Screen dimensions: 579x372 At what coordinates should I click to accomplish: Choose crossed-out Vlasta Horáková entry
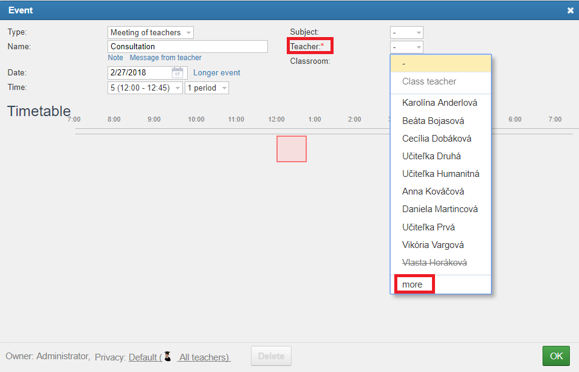(x=441, y=263)
